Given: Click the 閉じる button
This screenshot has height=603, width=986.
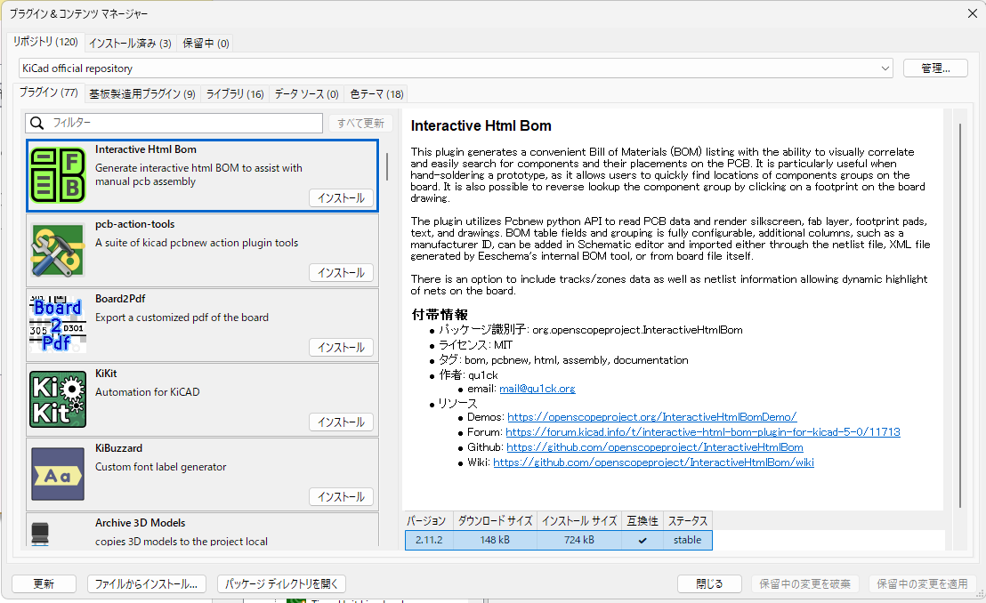Looking at the screenshot, I should point(709,584).
